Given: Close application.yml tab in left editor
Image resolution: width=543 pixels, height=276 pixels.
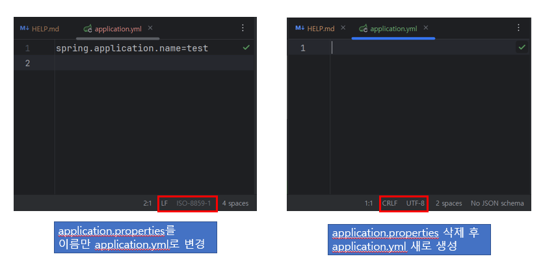Looking at the screenshot, I should [150, 28].
